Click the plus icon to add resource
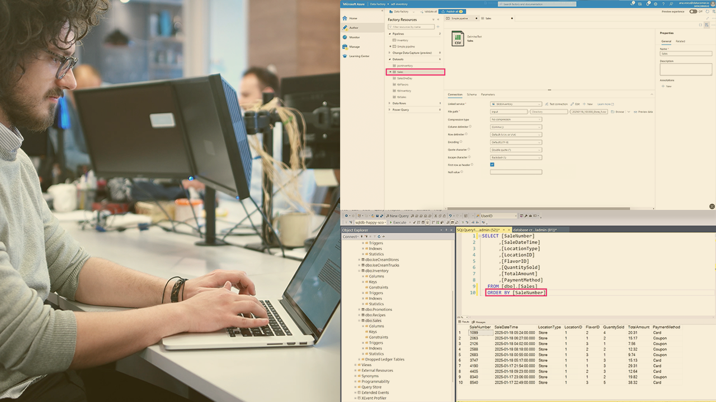The width and height of the screenshot is (716, 402). 438,27
